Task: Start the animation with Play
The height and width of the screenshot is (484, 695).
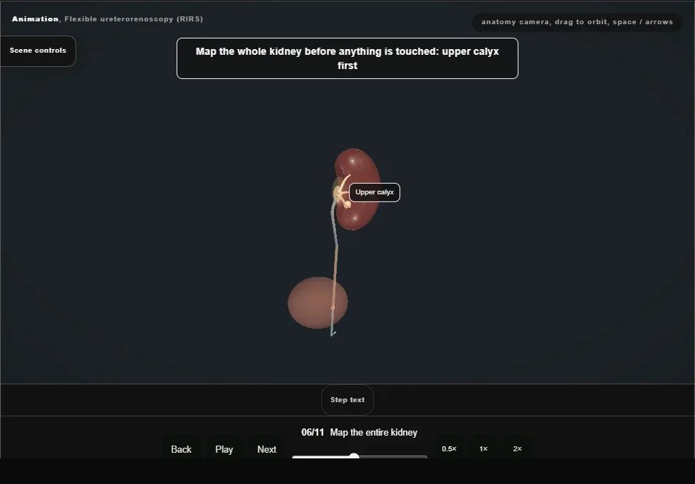Action: pyautogui.click(x=224, y=449)
